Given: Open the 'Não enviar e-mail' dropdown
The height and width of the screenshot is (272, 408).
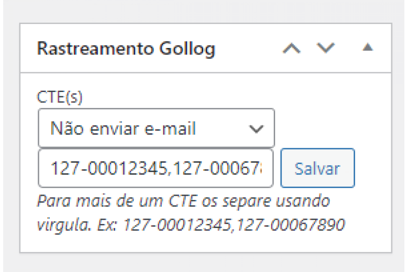Looking at the screenshot, I should pyautogui.click(x=156, y=128).
